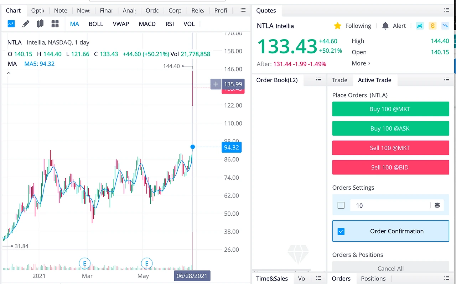This screenshot has width=456, height=284.
Task: Click Sell 100 @BID button
Action: [390, 167]
